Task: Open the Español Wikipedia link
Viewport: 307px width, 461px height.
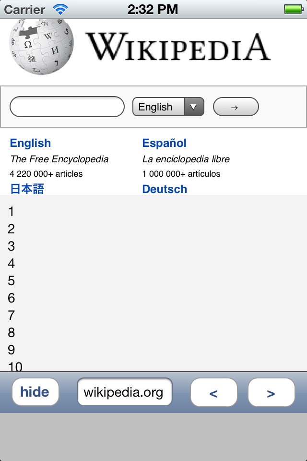Action: click(x=164, y=143)
